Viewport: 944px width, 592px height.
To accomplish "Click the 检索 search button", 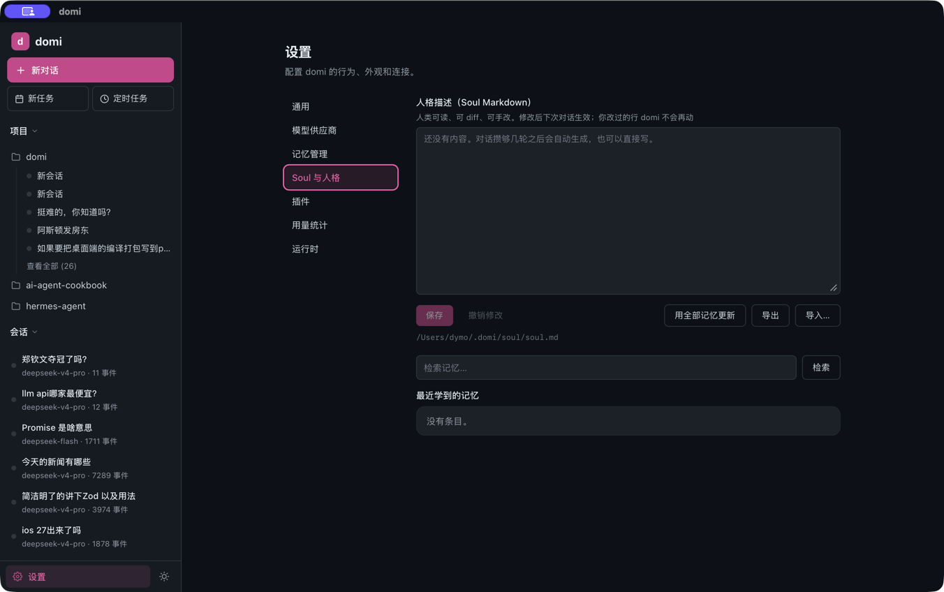I will (821, 368).
